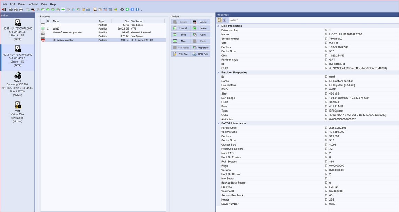Click the copy icon beside disk GUID value
The height and width of the screenshot is (212, 399).
click(x=326, y=68)
